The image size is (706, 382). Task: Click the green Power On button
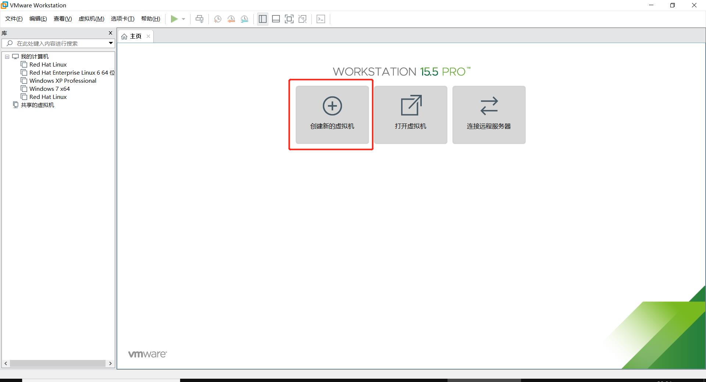point(174,19)
